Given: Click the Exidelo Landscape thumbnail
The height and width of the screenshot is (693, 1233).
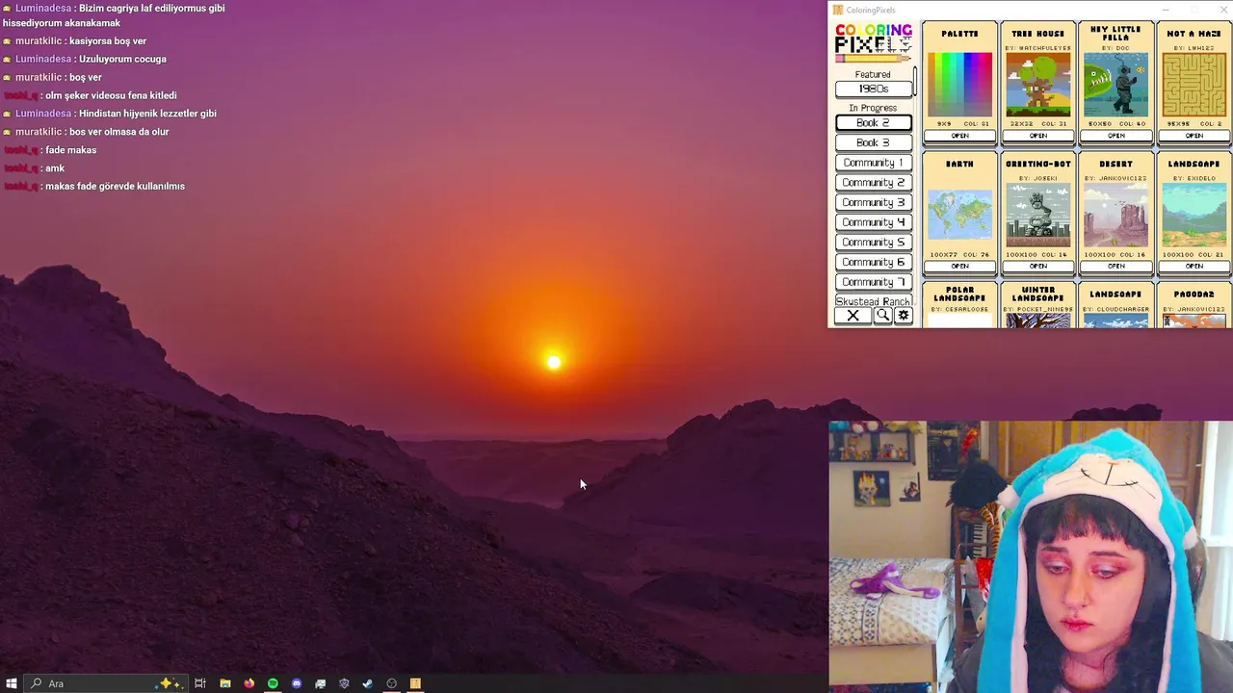Looking at the screenshot, I should point(1194,215).
